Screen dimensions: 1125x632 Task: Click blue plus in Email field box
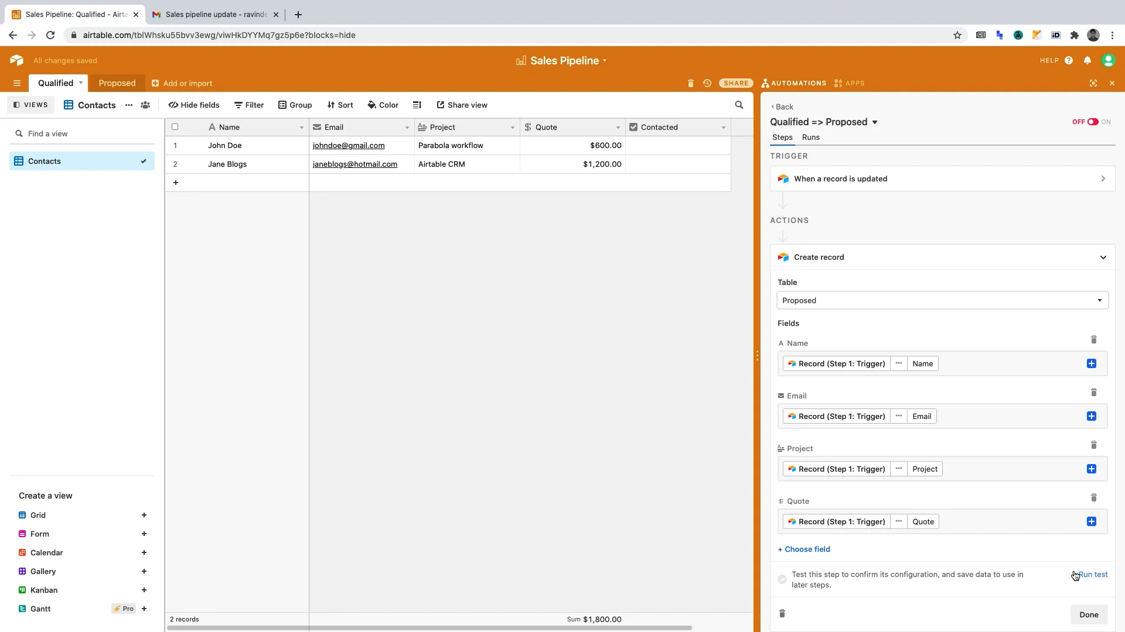[1092, 416]
